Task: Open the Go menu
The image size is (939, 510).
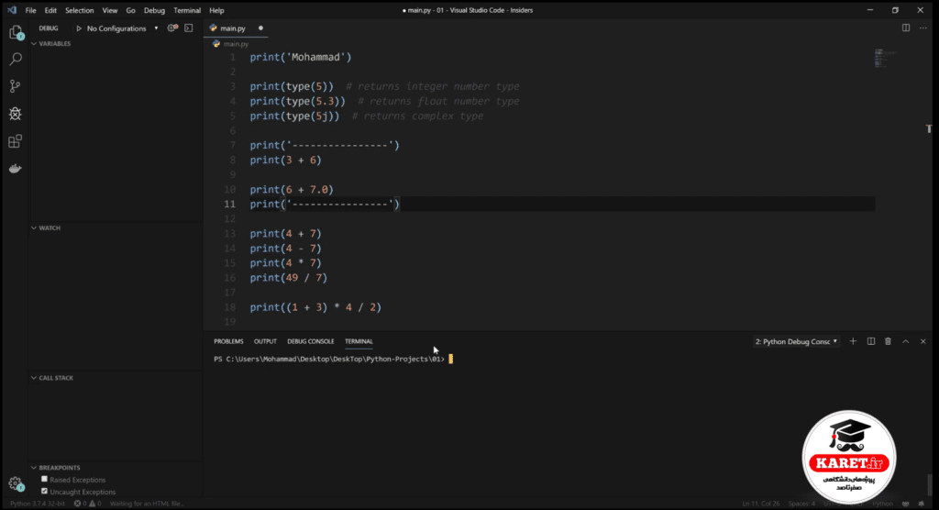Action: [130, 10]
